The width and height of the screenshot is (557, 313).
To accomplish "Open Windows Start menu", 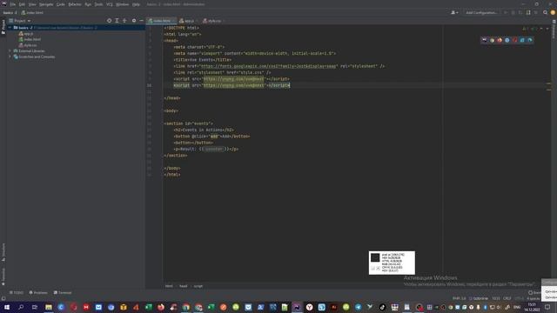I will point(7,307).
